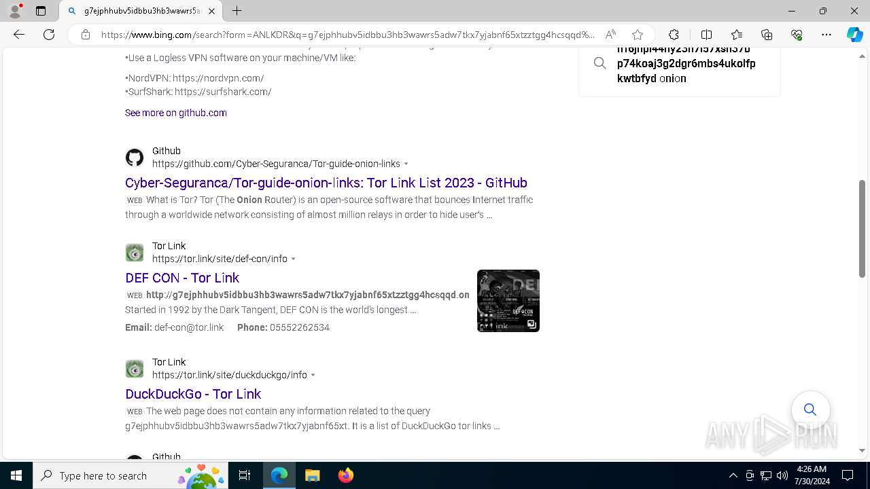Go back to the previous page

(19, 35)
